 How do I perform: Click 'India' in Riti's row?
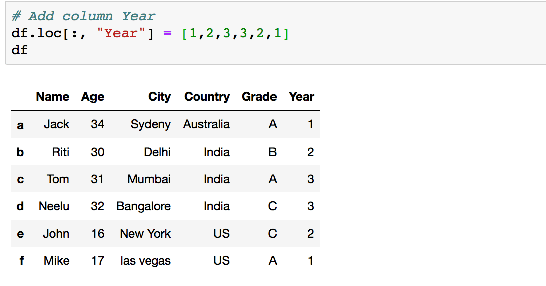click(217, 152)
